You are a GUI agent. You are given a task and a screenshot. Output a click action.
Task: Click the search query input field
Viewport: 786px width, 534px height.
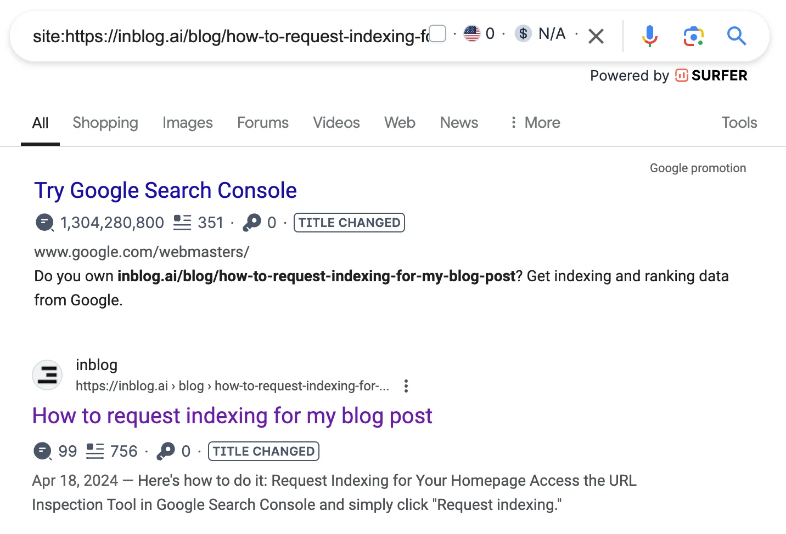(x=231, y=36)
